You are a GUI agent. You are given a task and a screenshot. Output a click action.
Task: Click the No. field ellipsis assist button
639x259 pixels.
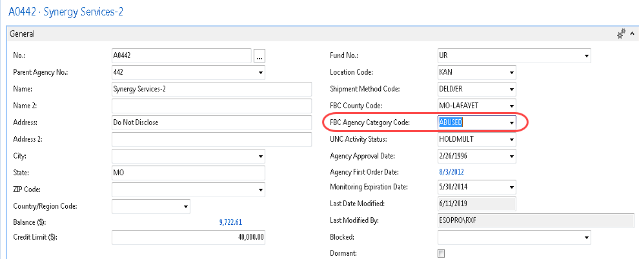259,56
